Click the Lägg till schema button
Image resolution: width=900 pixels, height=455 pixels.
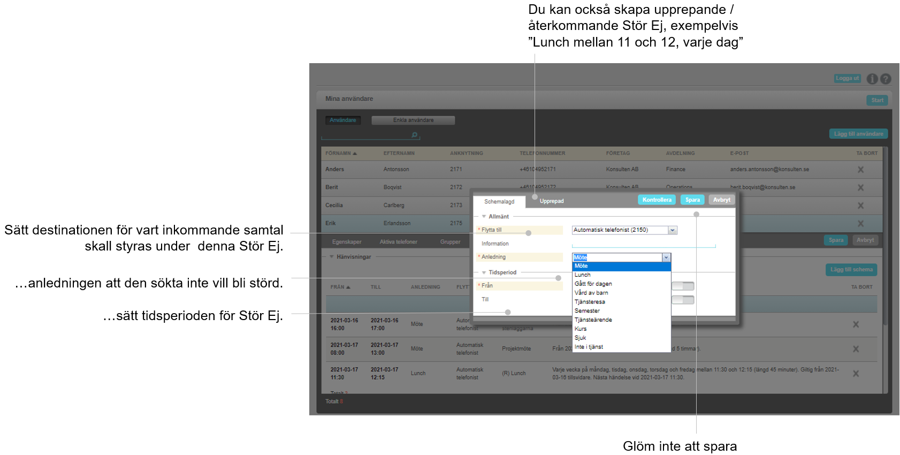tap(851, 270)
